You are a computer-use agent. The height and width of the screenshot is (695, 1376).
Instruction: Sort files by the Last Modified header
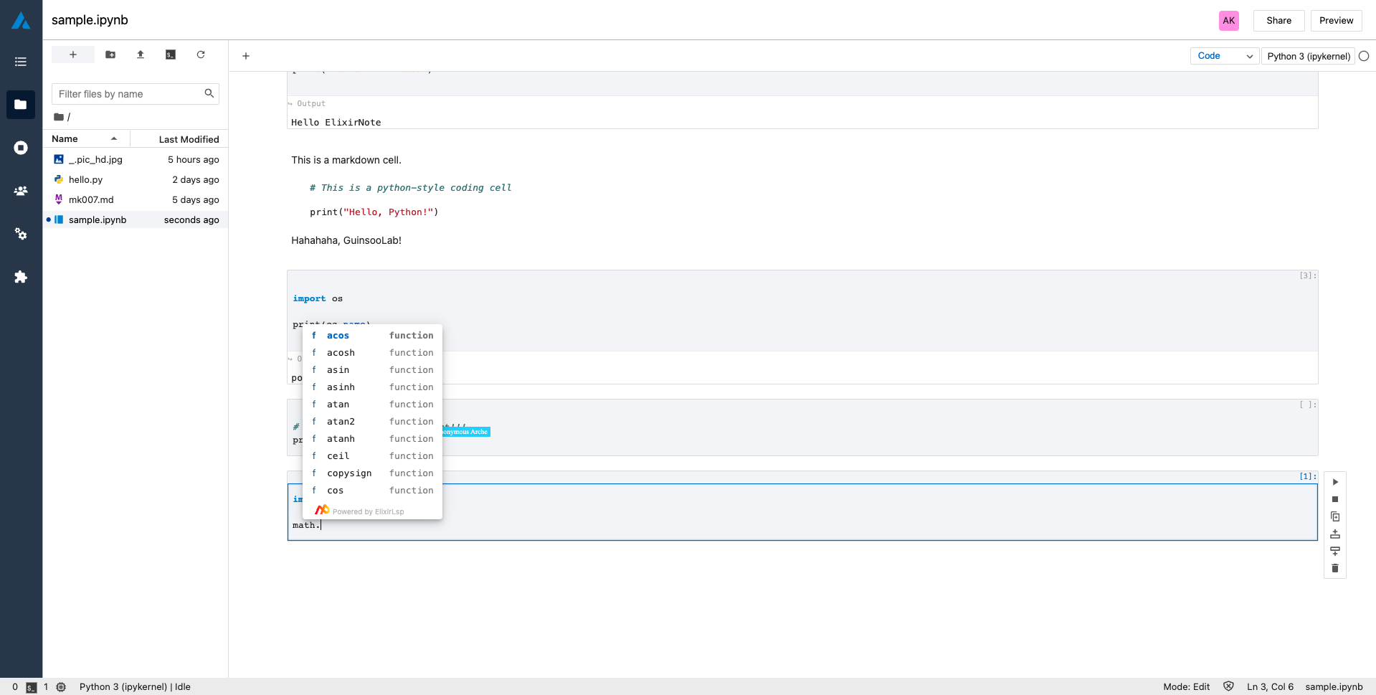pyautogui.click(x=179, y=139)
